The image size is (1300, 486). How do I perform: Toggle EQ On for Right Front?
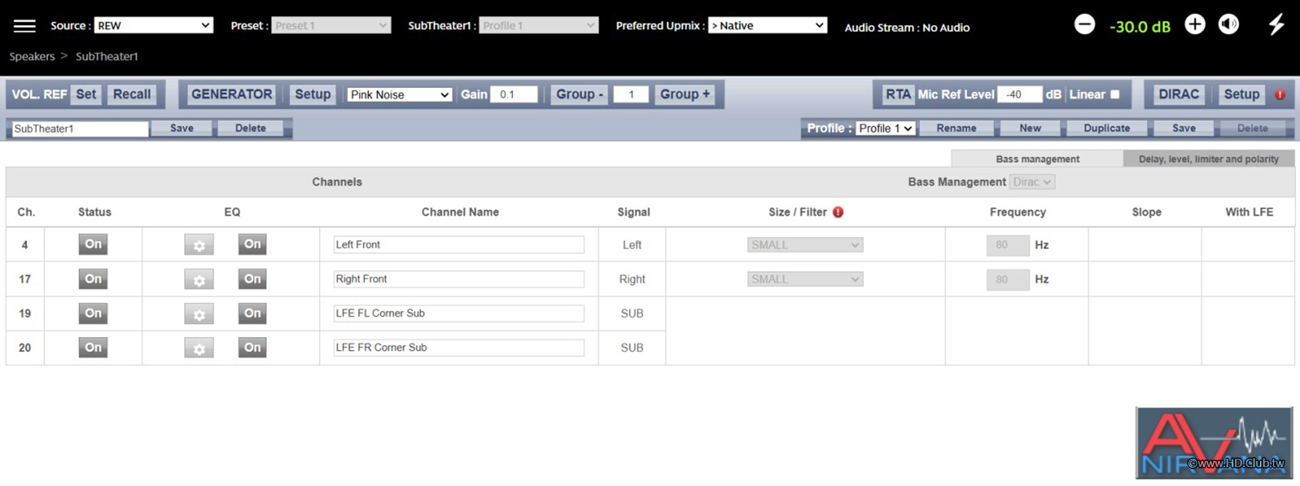coord(253,279)
